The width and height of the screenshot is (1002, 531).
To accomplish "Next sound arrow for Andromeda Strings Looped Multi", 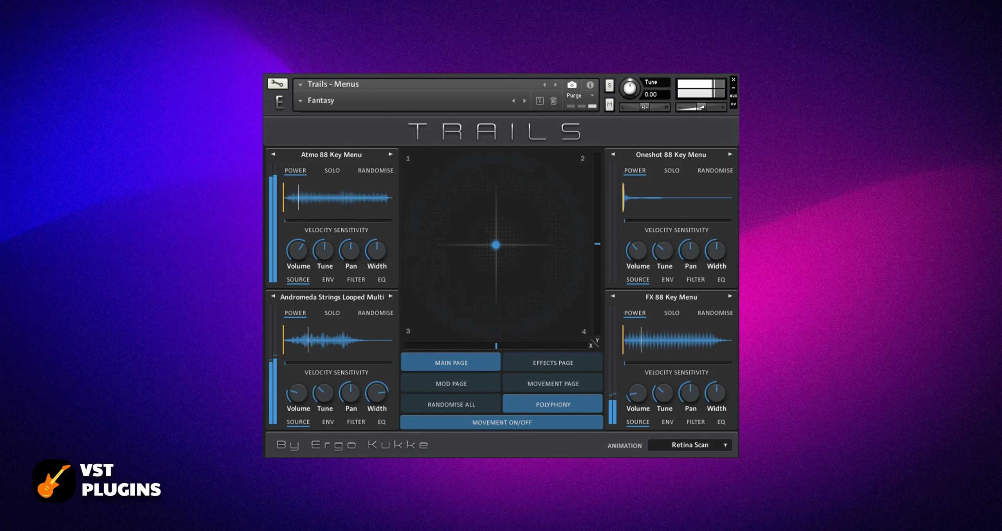I will (x=391, y=297).
